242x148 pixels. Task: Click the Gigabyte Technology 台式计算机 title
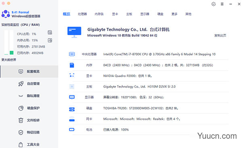click(128, 29)
